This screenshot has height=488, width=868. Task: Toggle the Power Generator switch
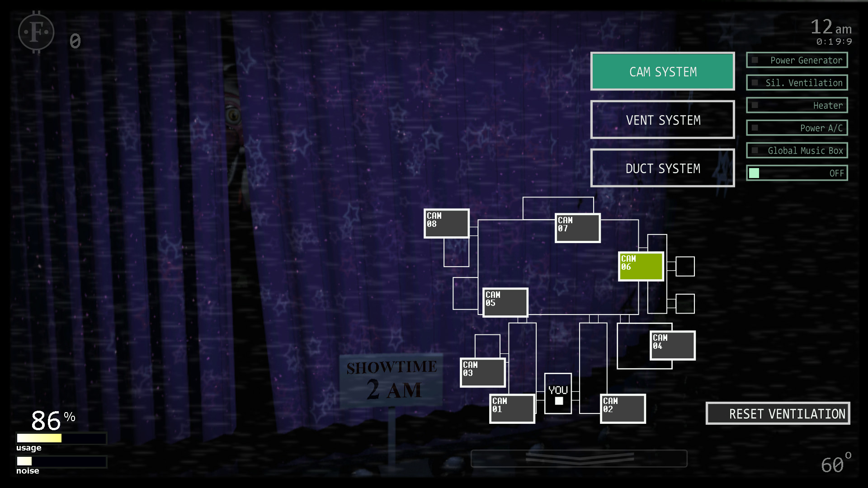tap(752, 60)
